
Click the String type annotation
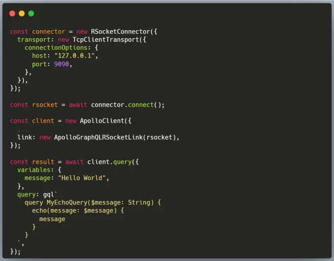pos(139,203)
